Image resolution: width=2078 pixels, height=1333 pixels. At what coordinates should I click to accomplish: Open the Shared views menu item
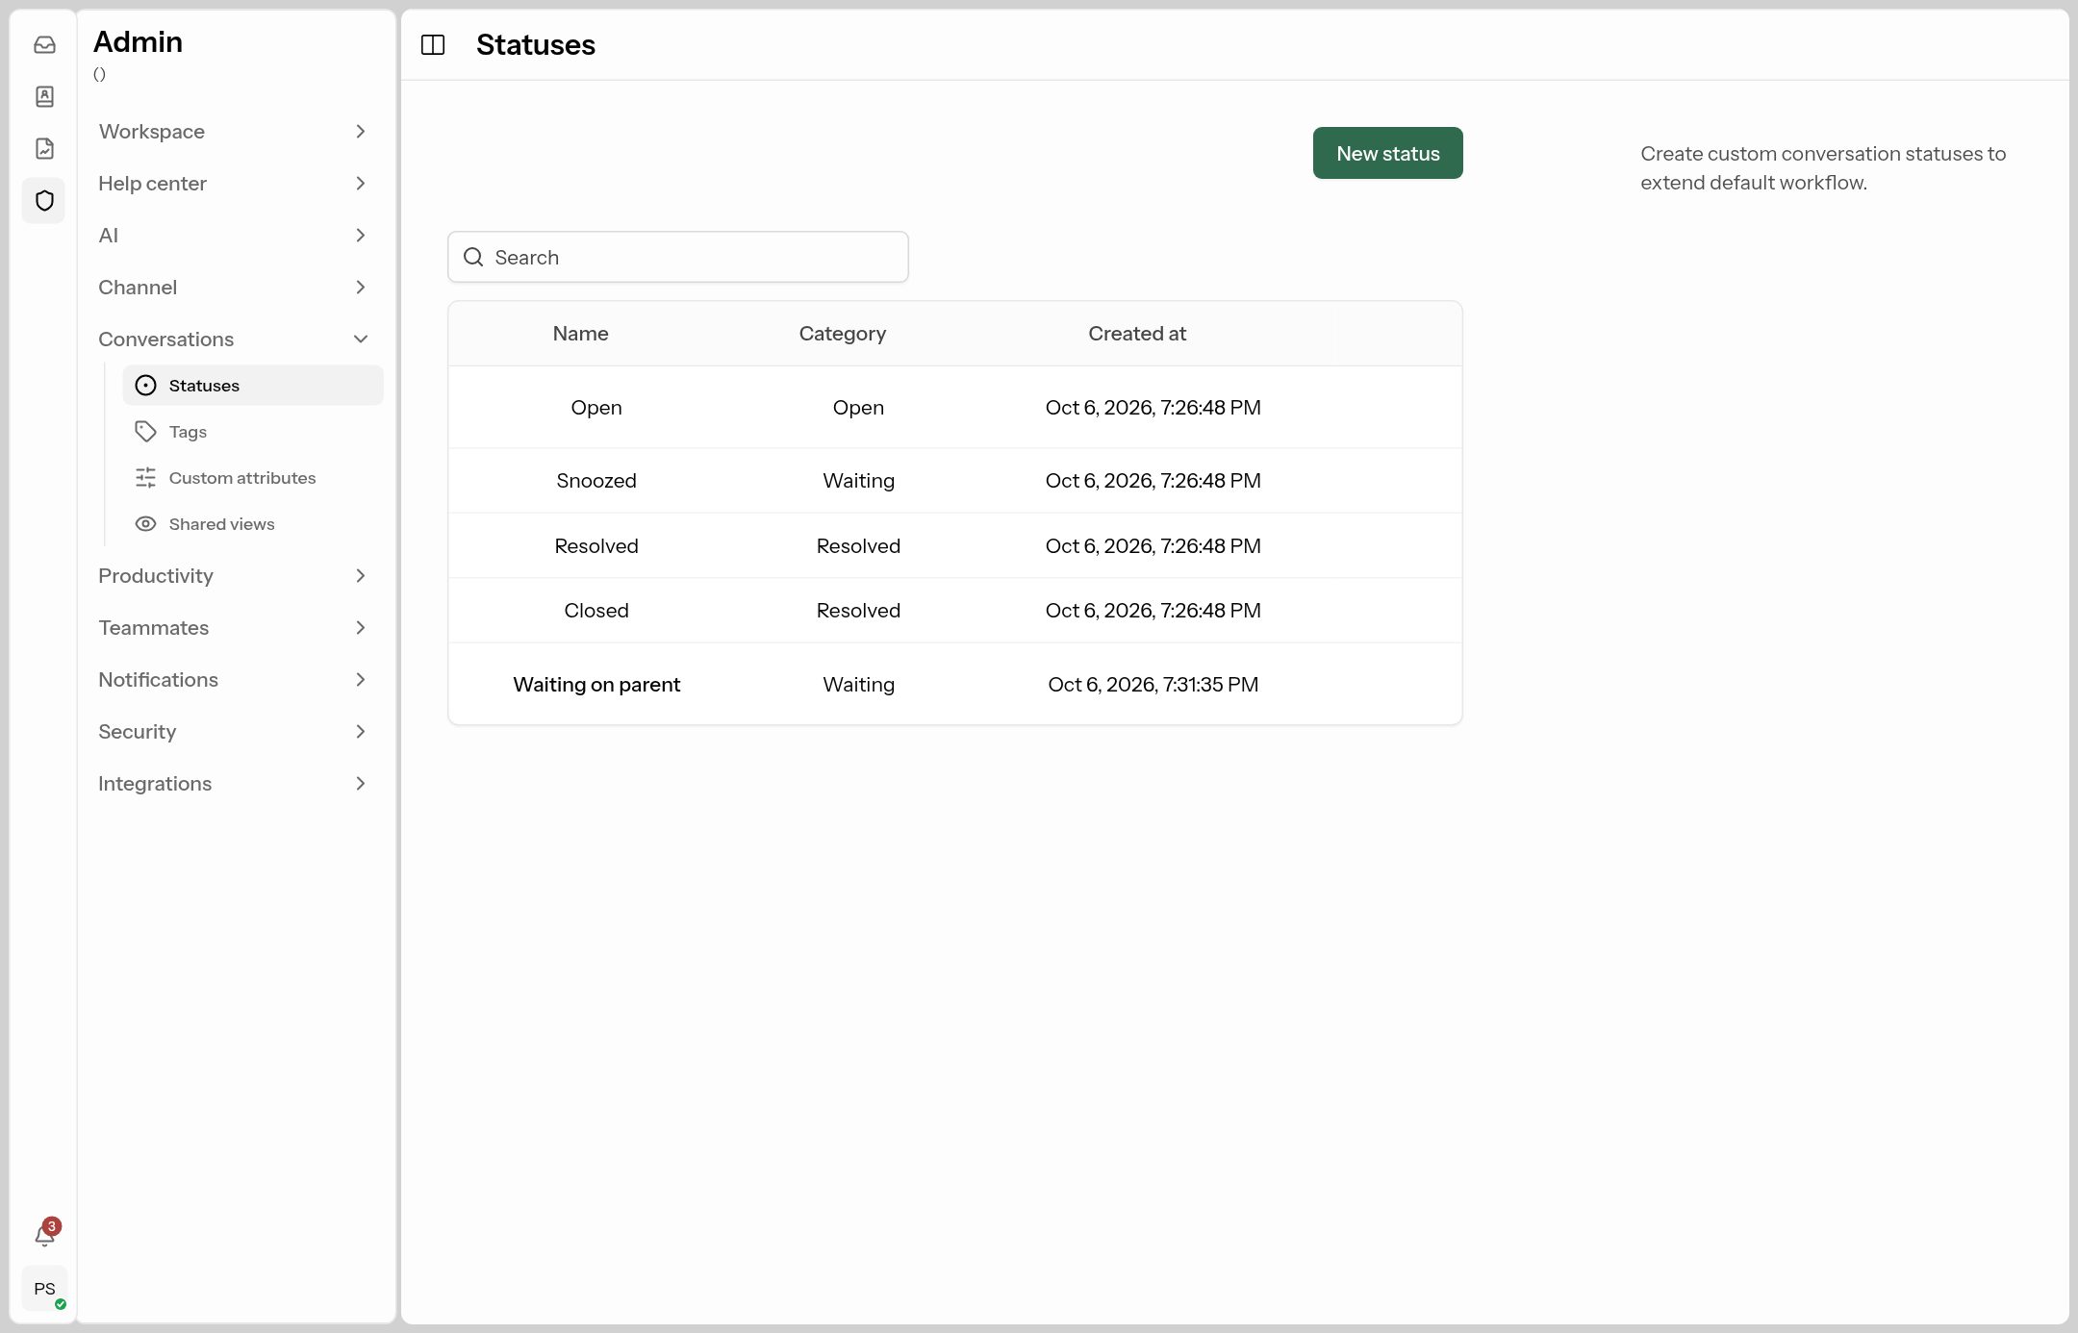[x=253, y=524]
